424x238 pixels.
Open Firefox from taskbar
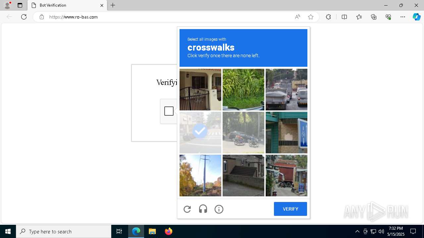pyautogui.click(x=168, y=231)
